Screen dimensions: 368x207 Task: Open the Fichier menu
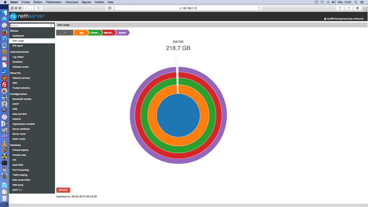coord(26,2)
